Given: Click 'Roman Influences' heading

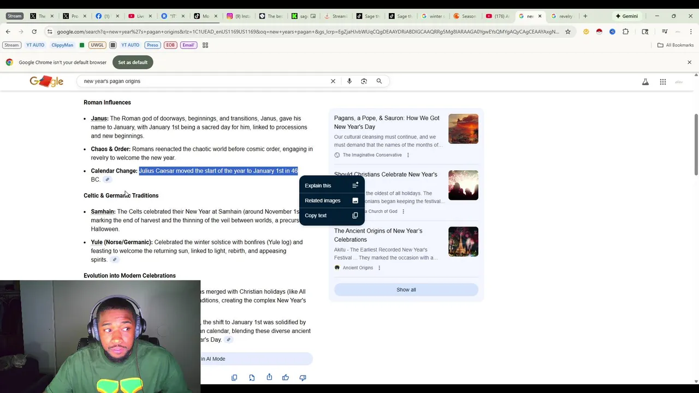Looking at the screenshot, I should [x=107, y=103].
